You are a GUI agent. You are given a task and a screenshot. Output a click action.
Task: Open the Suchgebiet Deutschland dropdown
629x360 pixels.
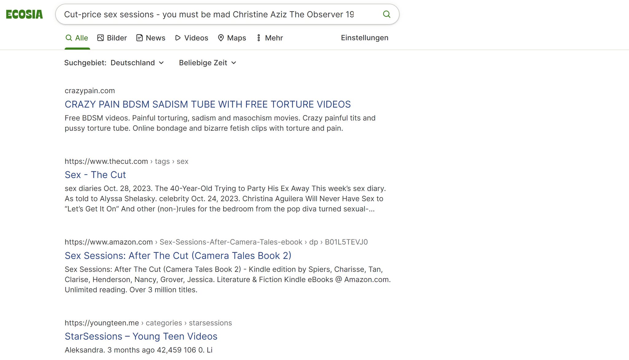[x=137, y=63]
